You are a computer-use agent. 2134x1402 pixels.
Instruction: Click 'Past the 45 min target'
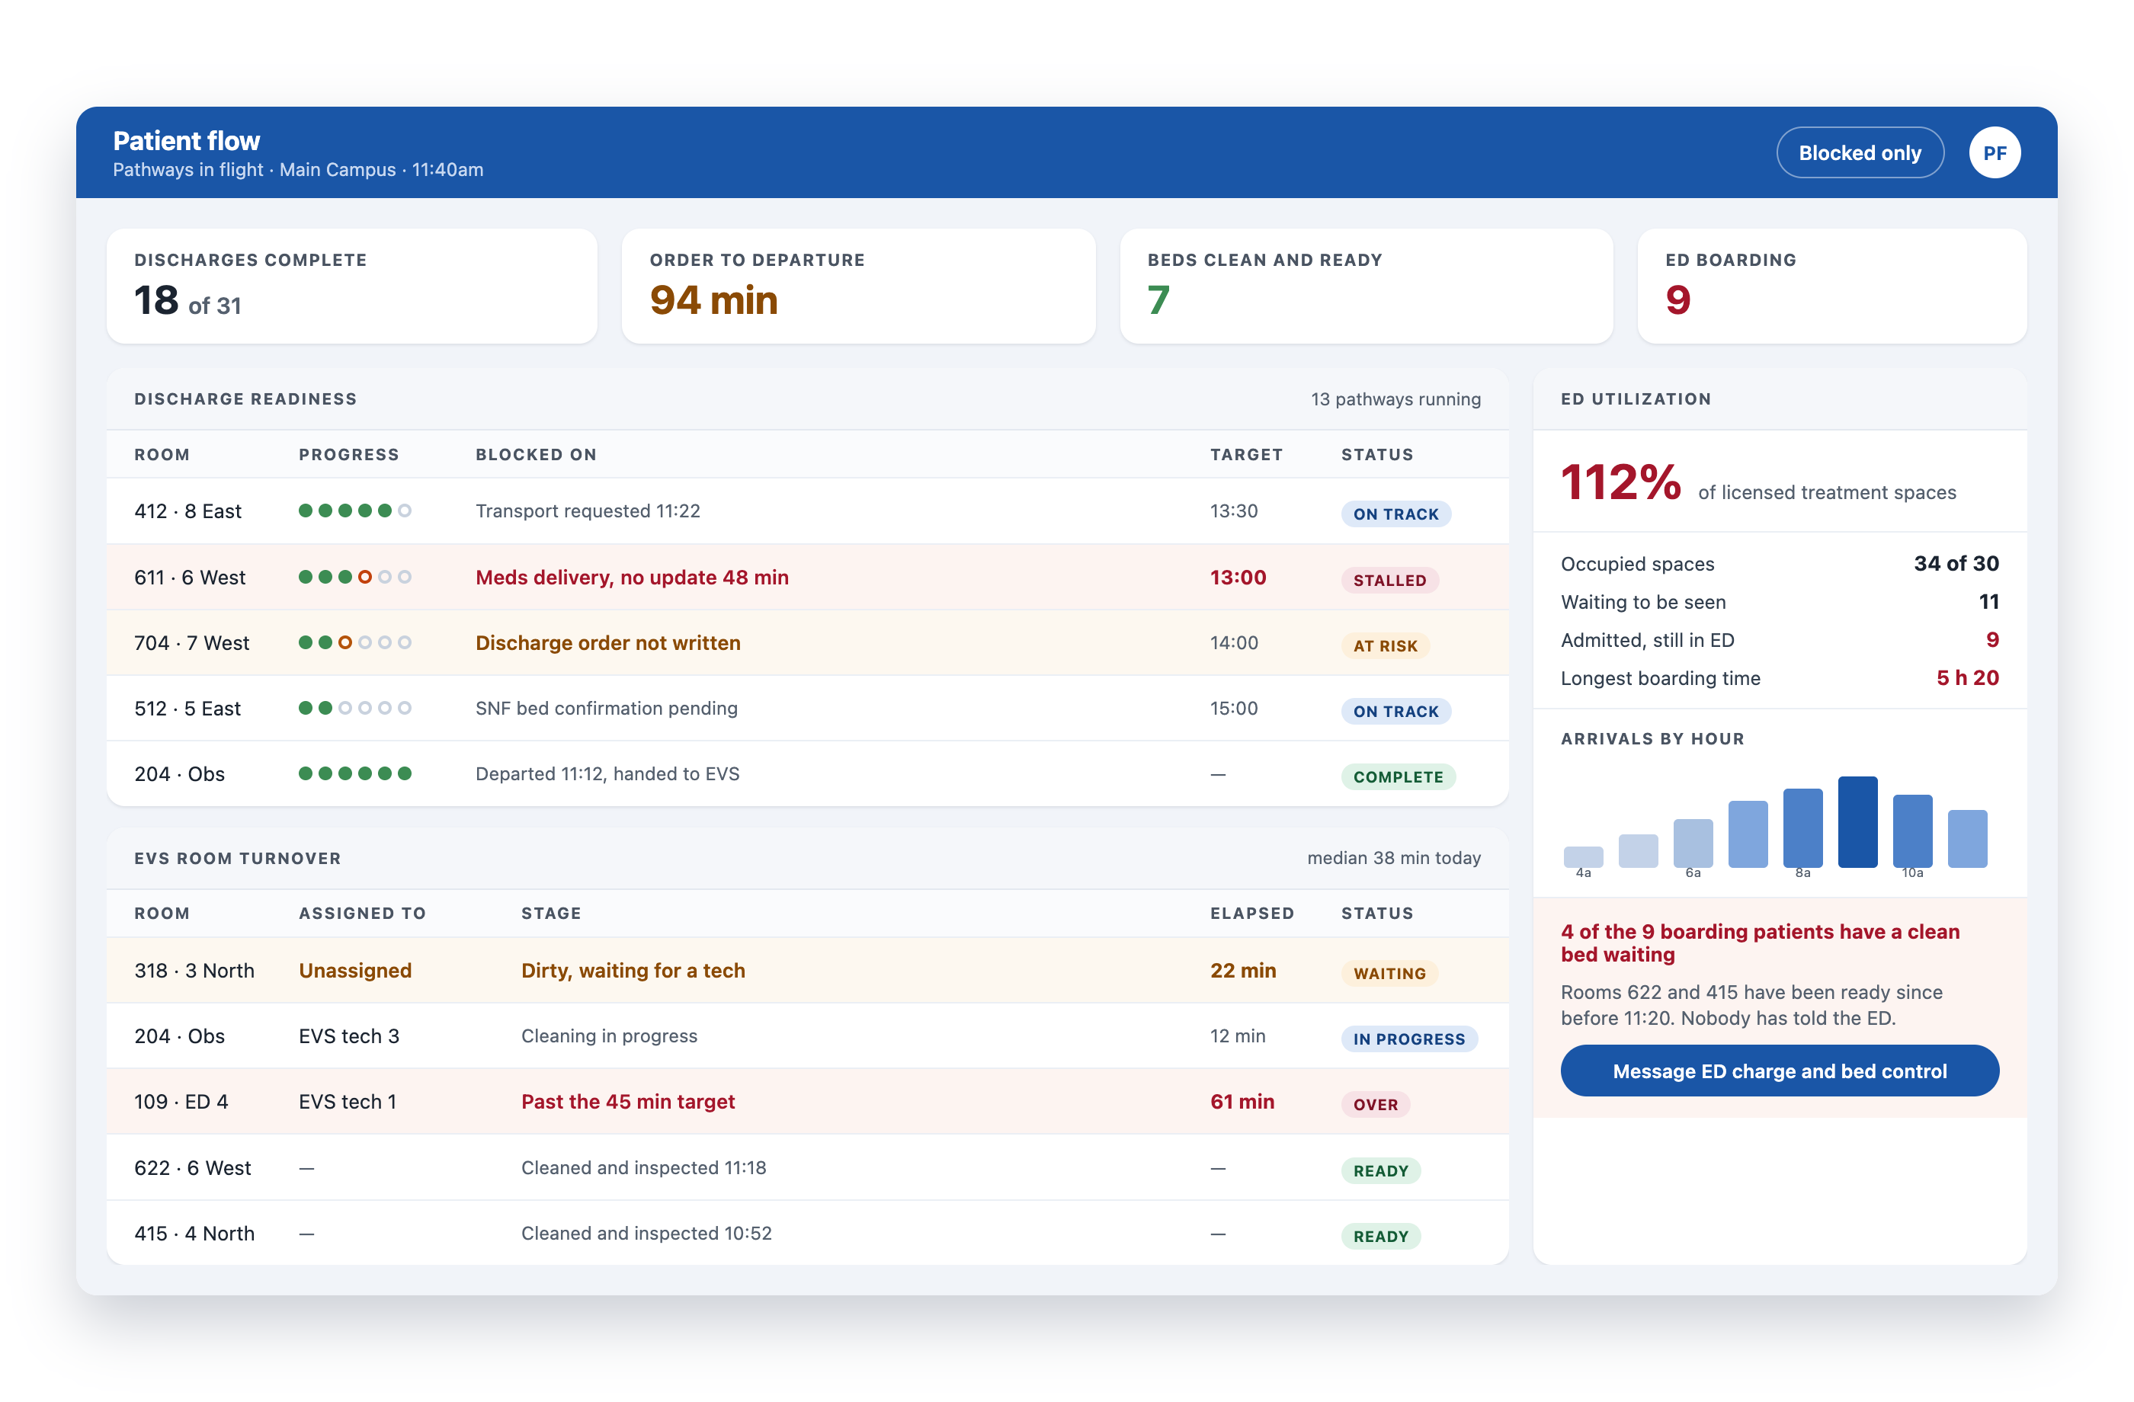(628, 1102)
